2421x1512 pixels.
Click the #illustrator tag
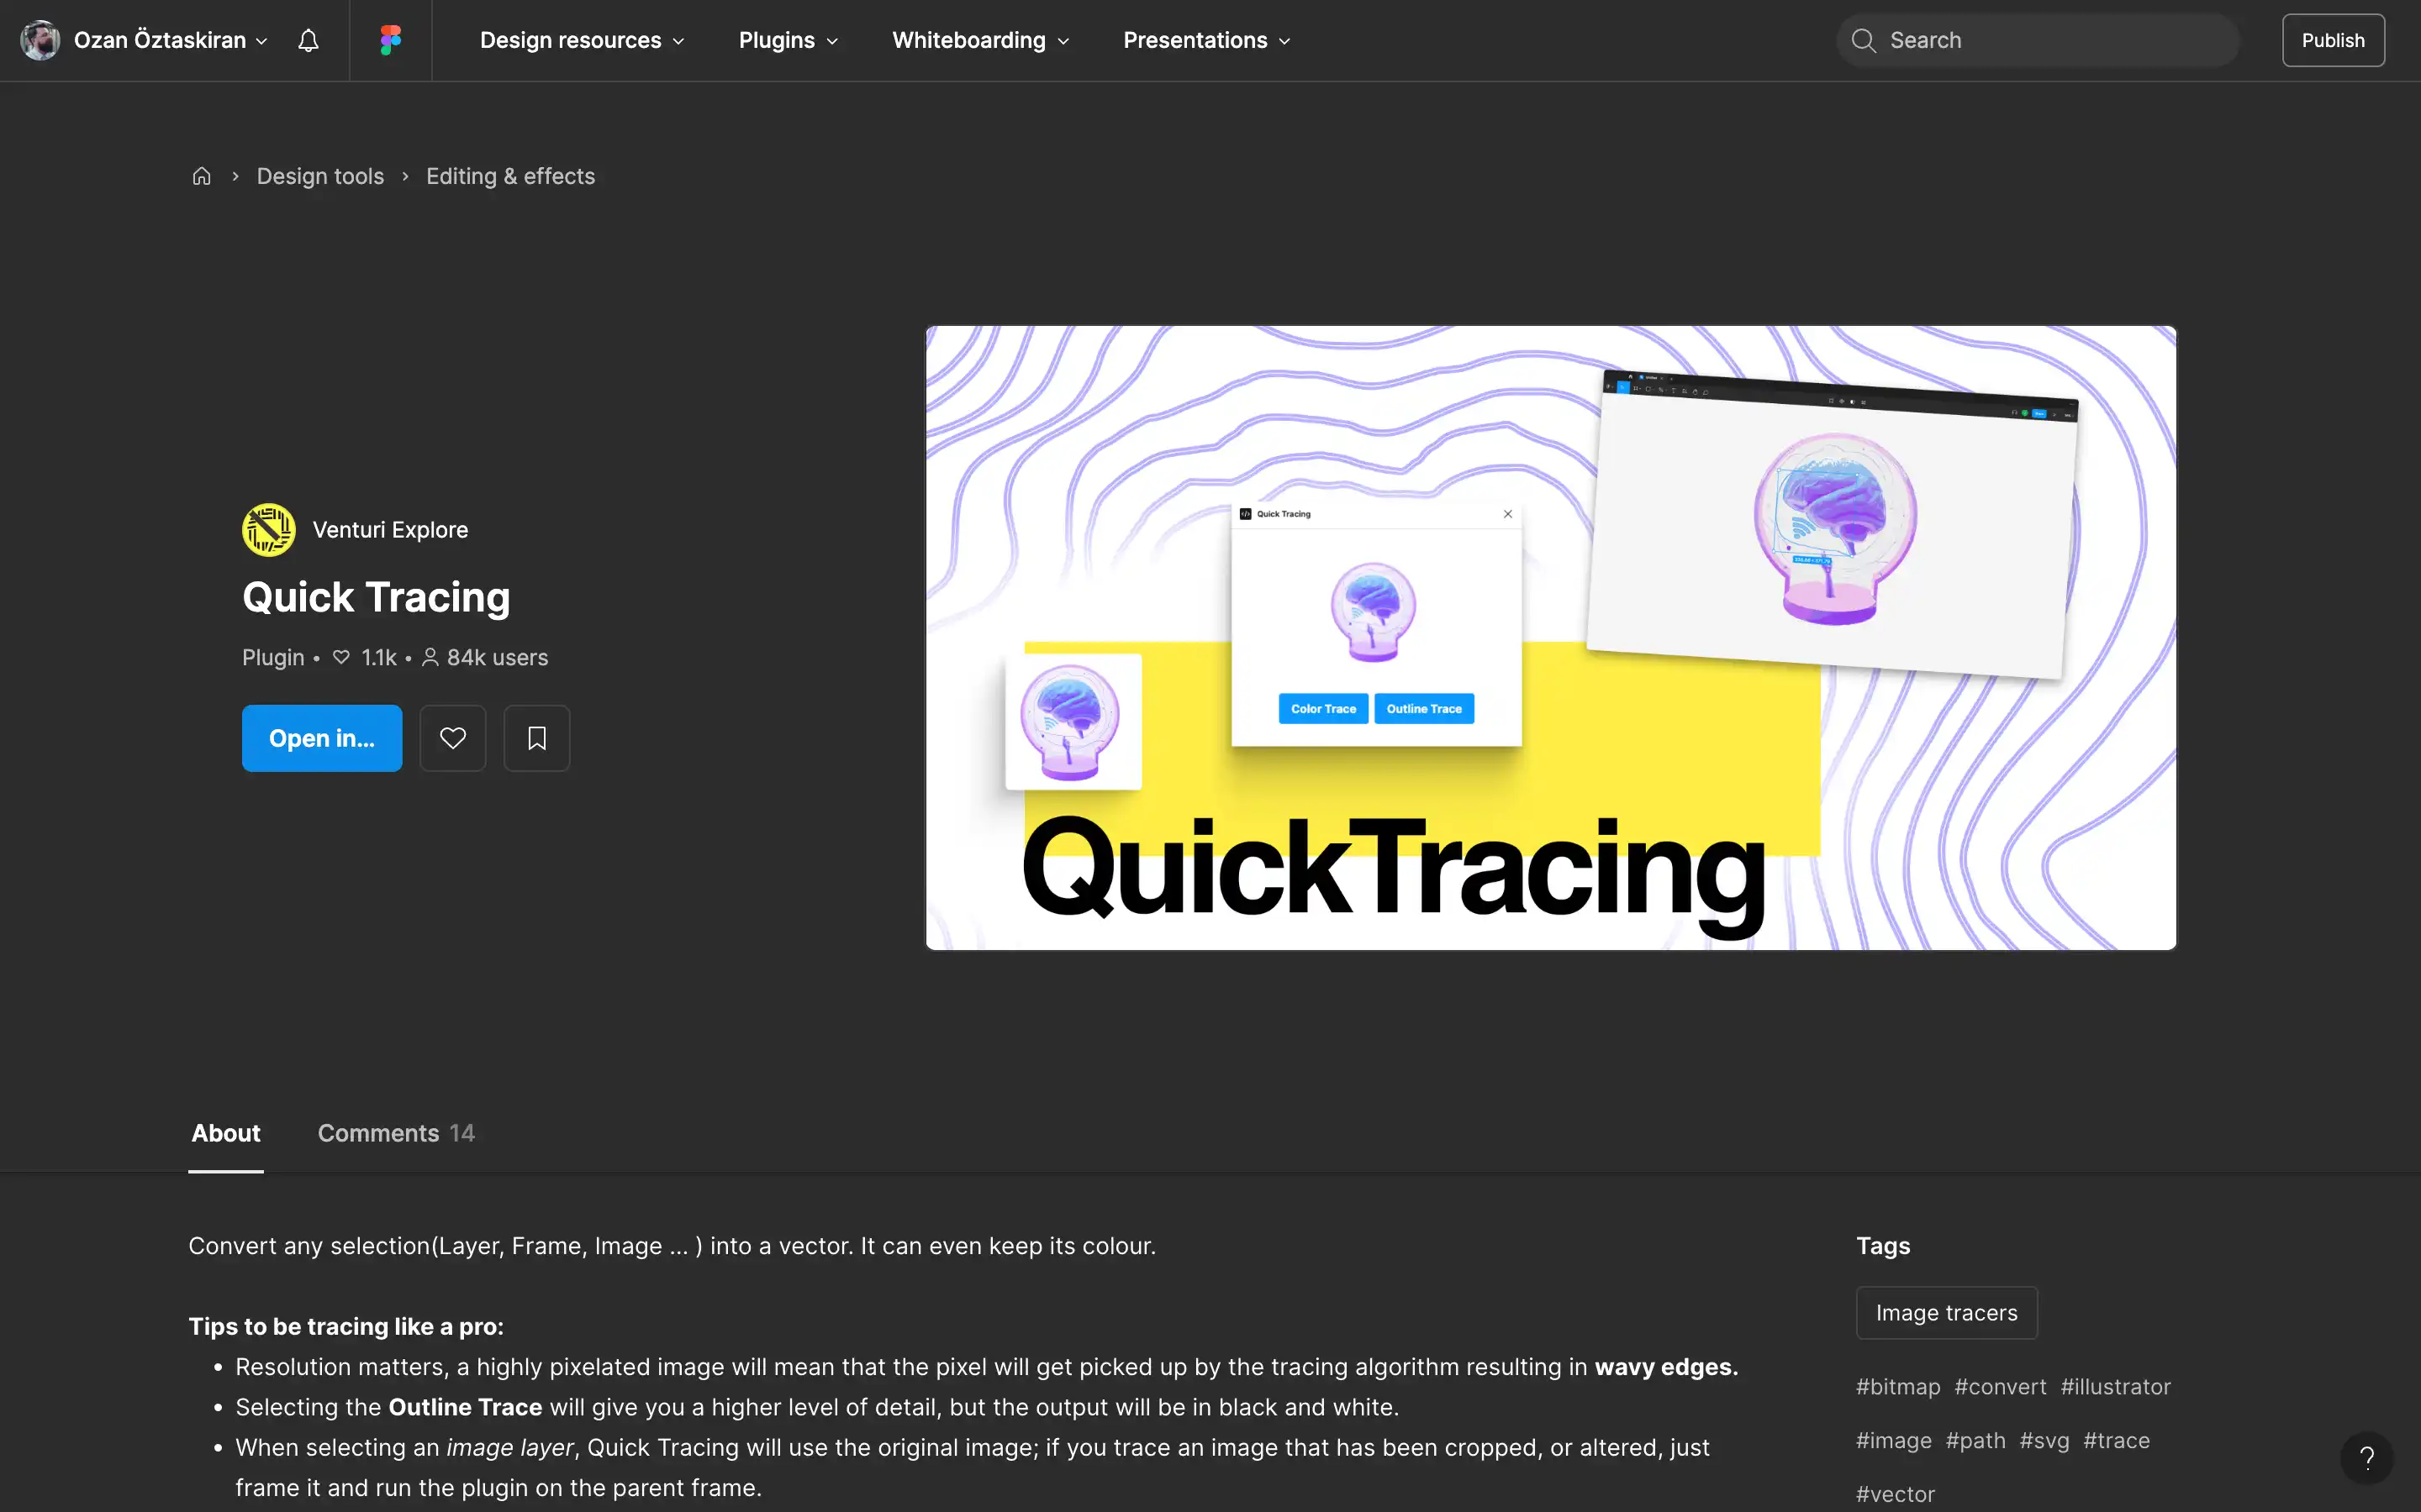(x=2116, y=1387)
